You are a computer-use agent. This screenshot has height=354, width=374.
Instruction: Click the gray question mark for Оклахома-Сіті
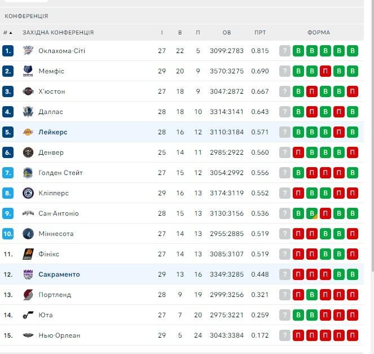pos(284,51)
